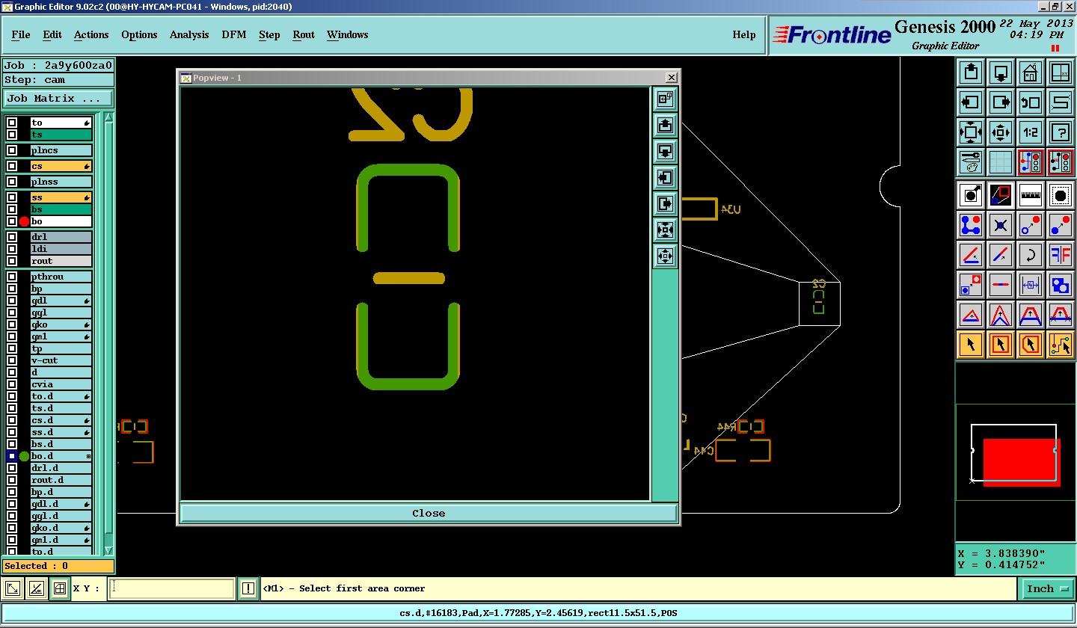Viewport: 1077px width, 628px height.
Task: Click the net select pointer icon
Action: [1061, 345]
